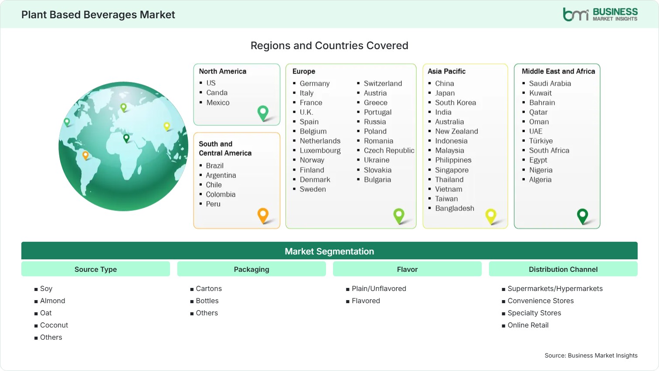Click Colombia in South and Central America
This screenshot has height=371, width=659.
click(221, 194)
